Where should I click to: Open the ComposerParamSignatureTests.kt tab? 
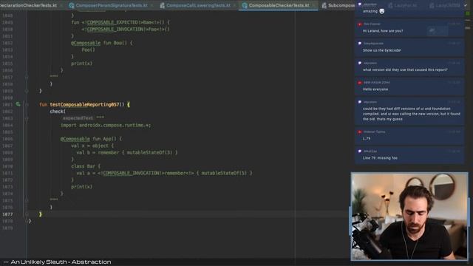coord(112,5)
